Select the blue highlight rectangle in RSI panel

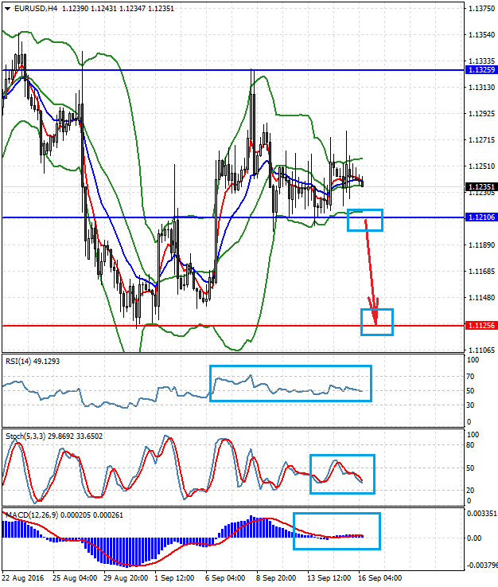[290, 383]
